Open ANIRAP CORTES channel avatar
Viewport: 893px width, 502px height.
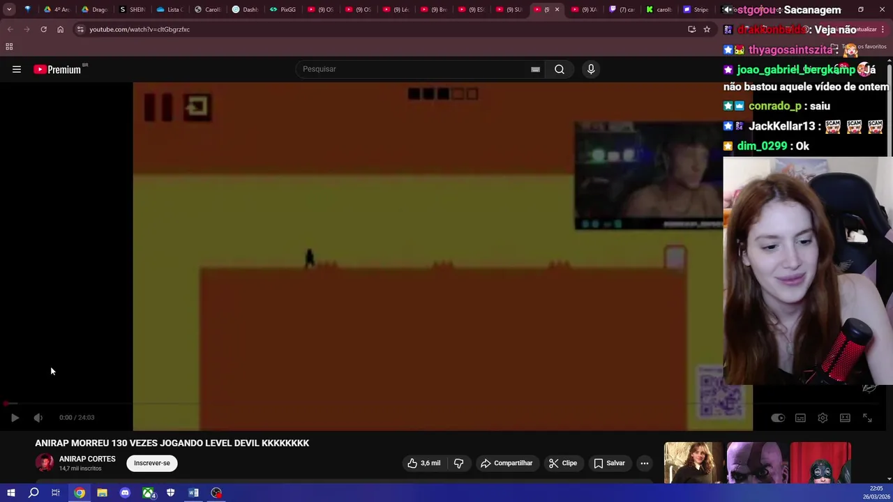tap(45, 463)
